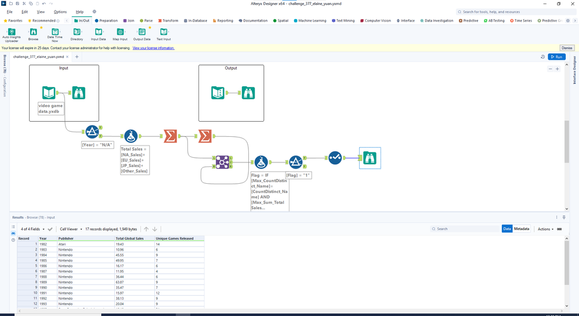Switch to the Spatial palette tab
579x316 pixels.
[x=281, y=21]
